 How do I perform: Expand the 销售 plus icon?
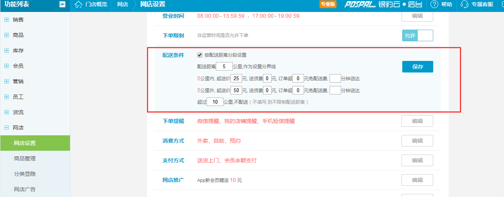7,20
